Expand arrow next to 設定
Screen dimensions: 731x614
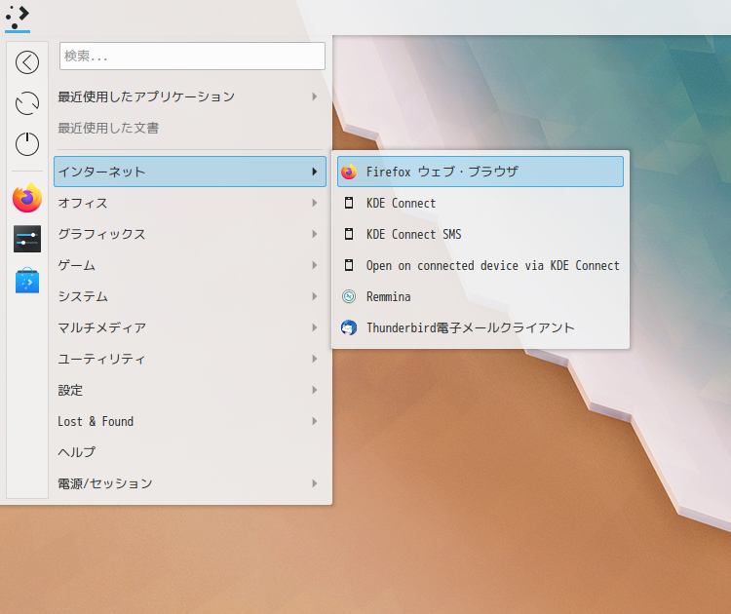coord(315,390)
